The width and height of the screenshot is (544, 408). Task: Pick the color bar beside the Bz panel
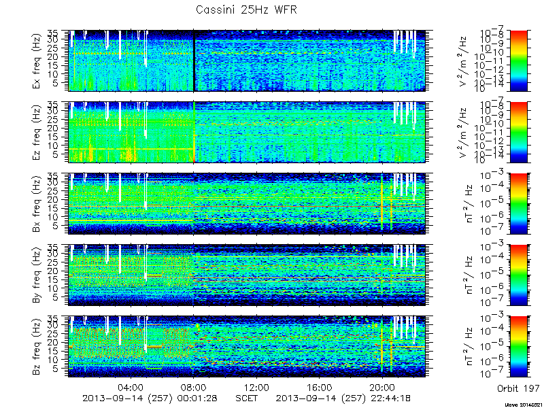pos(518,347)
